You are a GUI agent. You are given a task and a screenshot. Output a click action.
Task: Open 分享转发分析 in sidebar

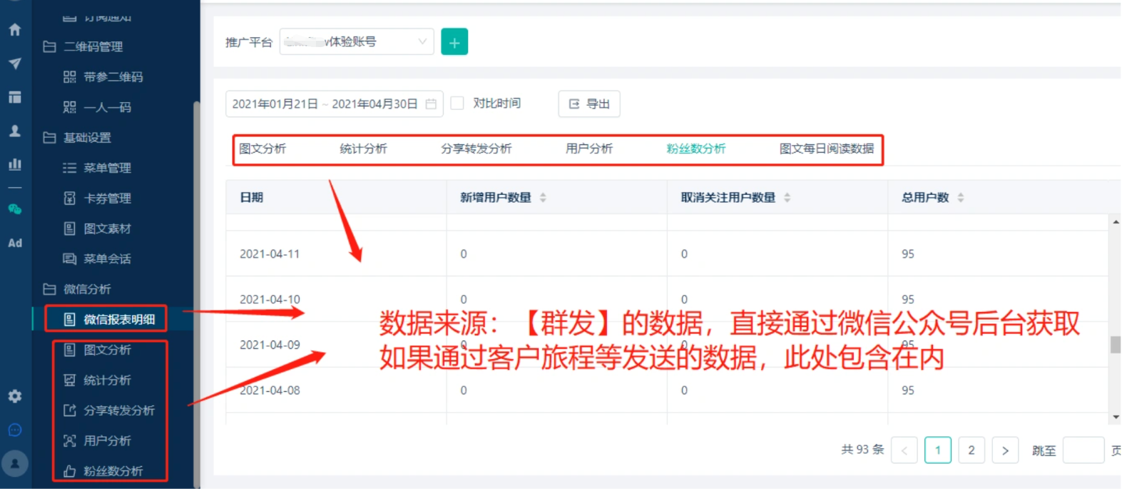[x=109, y=410]
